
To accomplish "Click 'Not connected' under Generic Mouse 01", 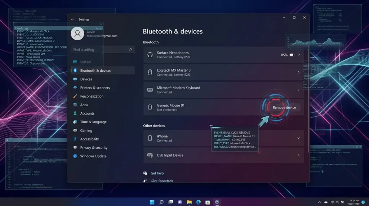I will pos(167,110).
